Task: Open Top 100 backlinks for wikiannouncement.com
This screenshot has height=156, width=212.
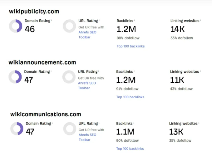Action: click(x=130, y=97)
